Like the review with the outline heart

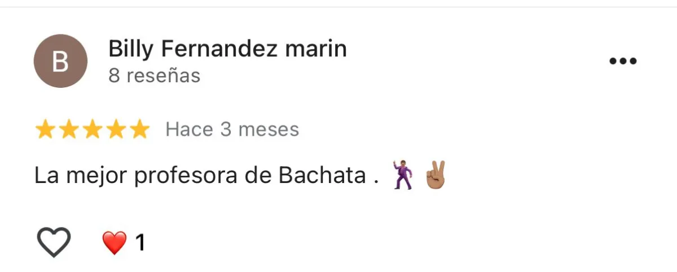tap(54, 243)
